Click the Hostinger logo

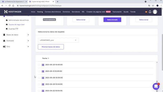pyautogui.click(x=13, y=12)
